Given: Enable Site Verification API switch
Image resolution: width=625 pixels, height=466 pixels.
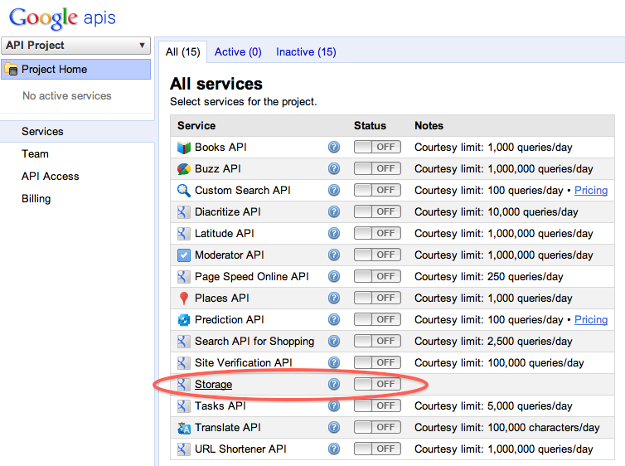Looking at the screenshot, I should [377, 362].
